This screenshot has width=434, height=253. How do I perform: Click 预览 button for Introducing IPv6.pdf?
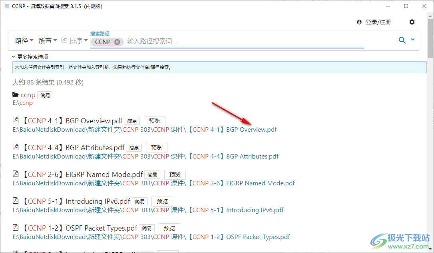(x=162, y=201)
